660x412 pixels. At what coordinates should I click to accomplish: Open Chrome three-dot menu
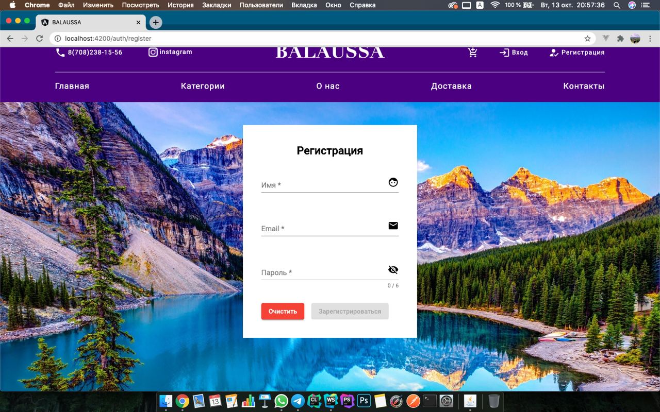(650, 39)
